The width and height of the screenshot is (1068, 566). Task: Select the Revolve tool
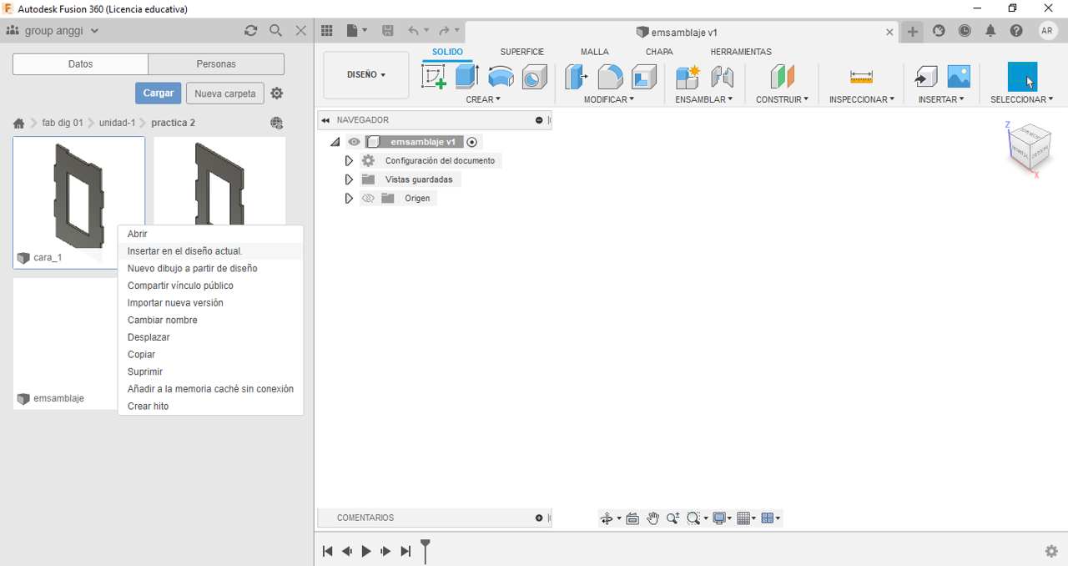point(501,77)
